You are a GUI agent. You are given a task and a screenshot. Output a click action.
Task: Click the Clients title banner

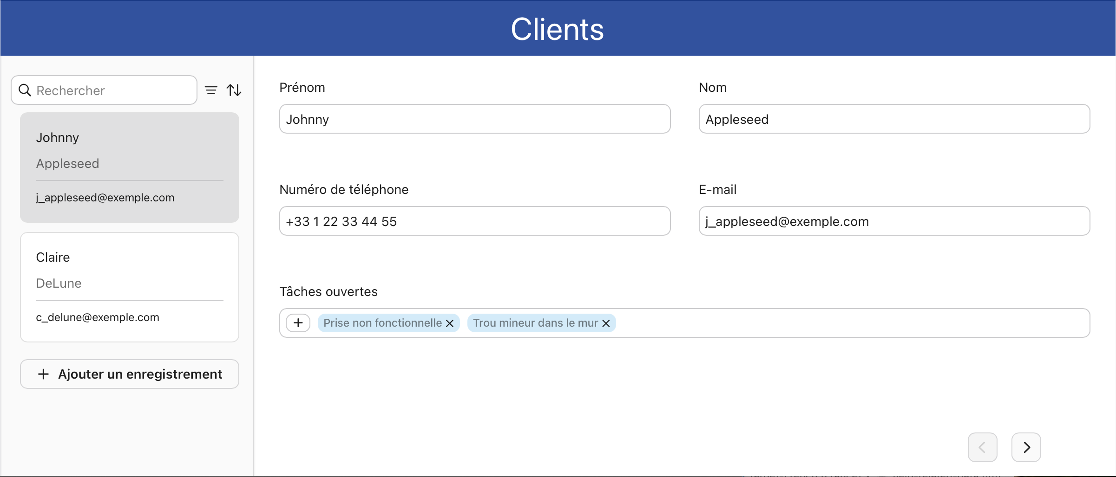tap(557, 28)
